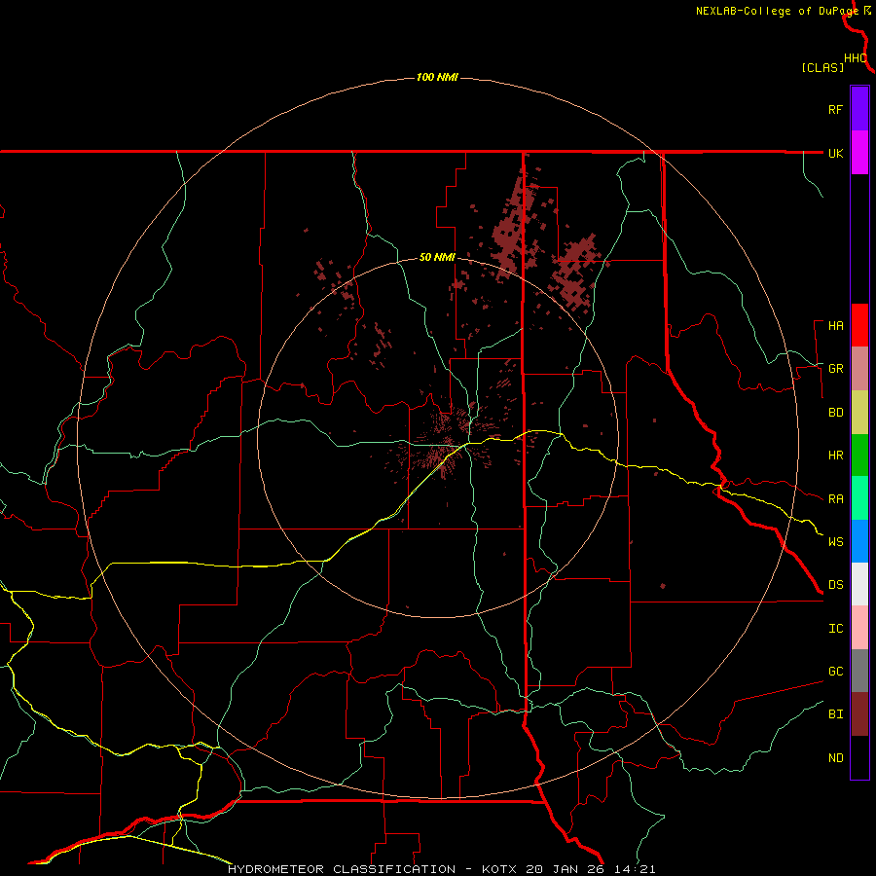Click the GC gray legend swatch
876x876 pixels.
[859, 671]
